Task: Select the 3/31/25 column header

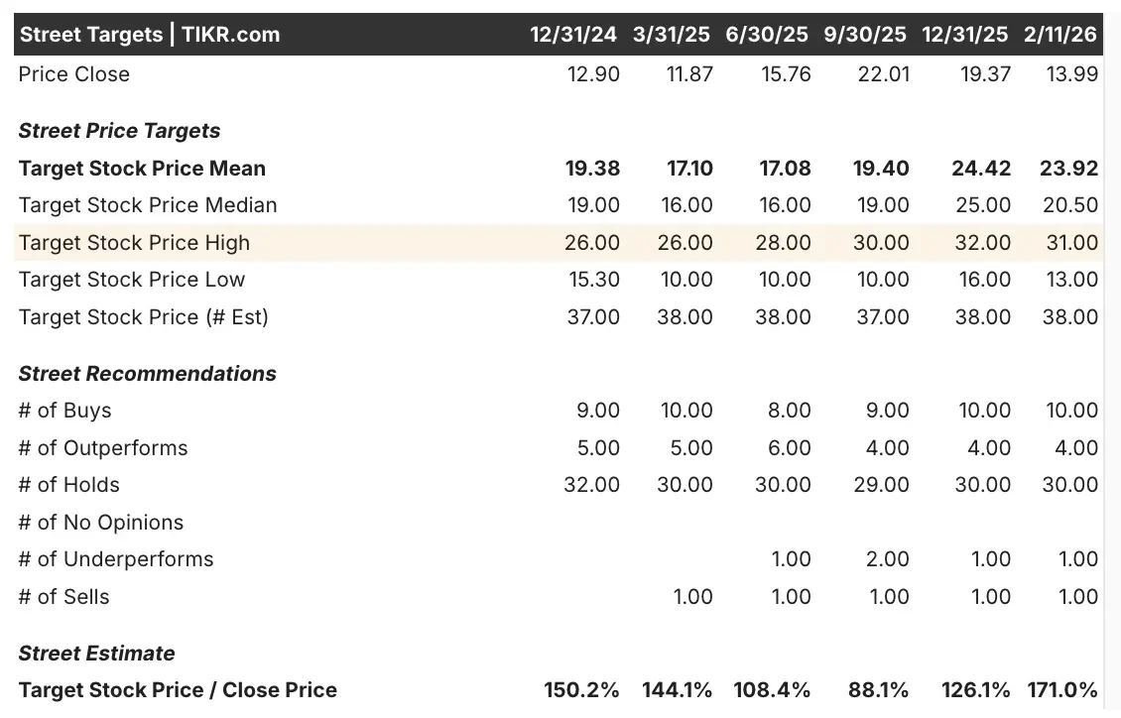Action: (x=672, y=35)
